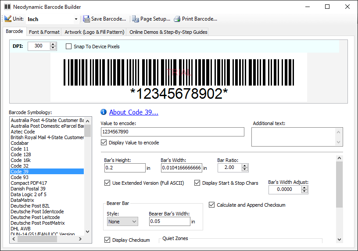The height and width of the screenshot is (251, 358).
Task: Click the Unit ruler icon in toolbar
Action: click(8, 19)
